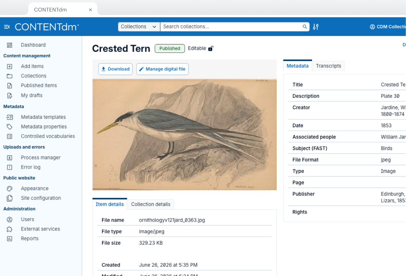The width and height of the screenshot is (406, 276).
Task: Open the CDM Collection user account icon
Action: tap(372, 27)
